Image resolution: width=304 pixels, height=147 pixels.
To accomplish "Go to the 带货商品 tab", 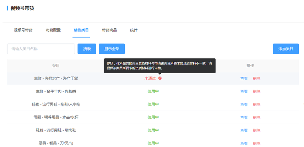I will pos(109,30).
